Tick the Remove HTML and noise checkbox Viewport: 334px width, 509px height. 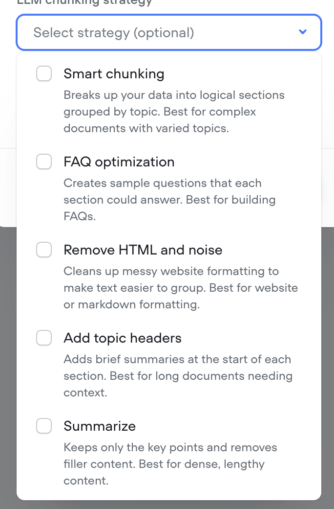pyautogui.click(x=44, y=250)
